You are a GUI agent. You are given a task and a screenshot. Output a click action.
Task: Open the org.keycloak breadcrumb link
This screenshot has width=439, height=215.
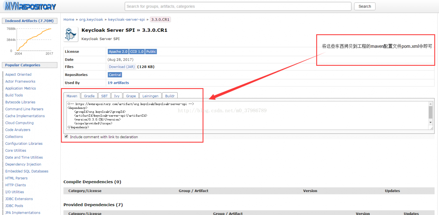click(91, 20)
